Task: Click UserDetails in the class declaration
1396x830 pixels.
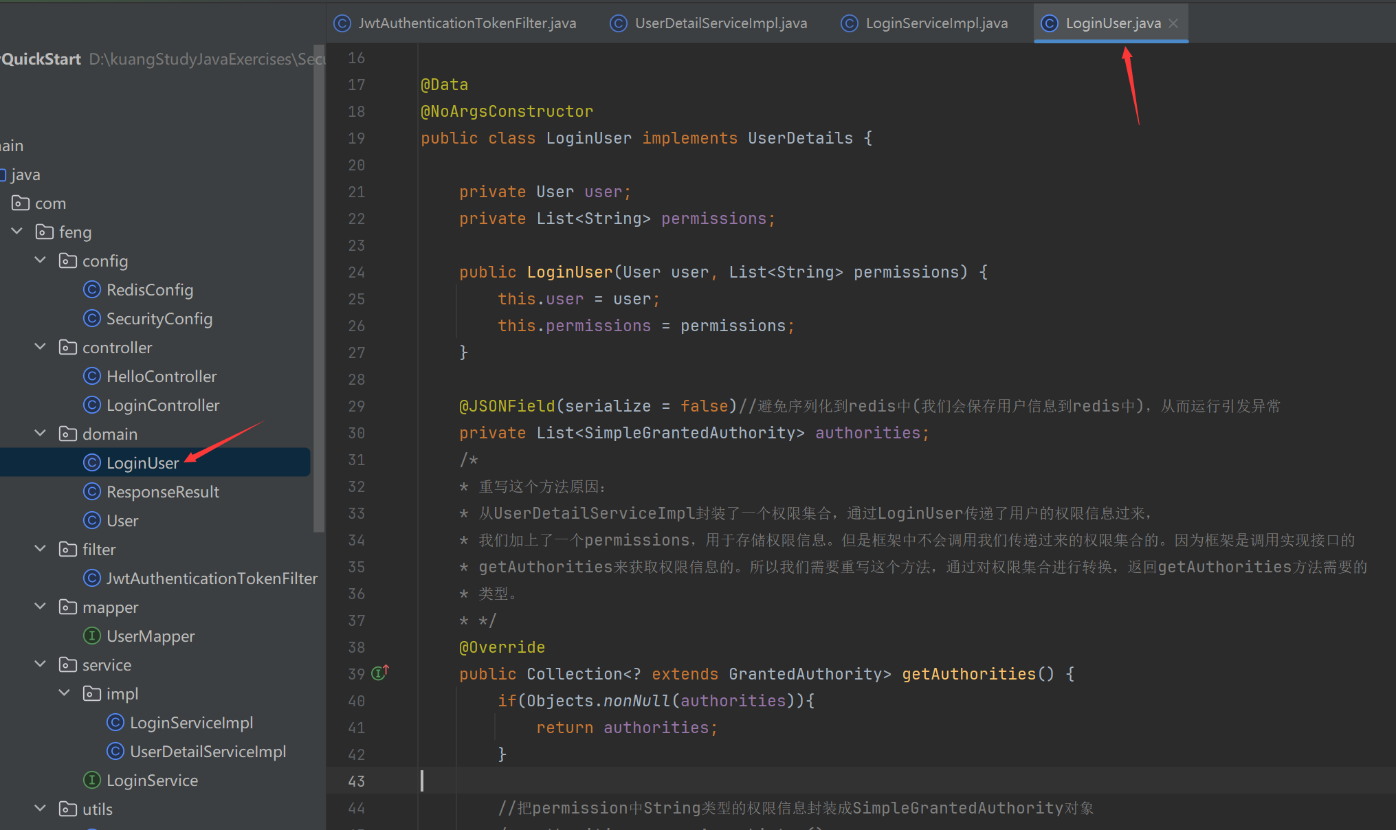Action: (800, 138)
